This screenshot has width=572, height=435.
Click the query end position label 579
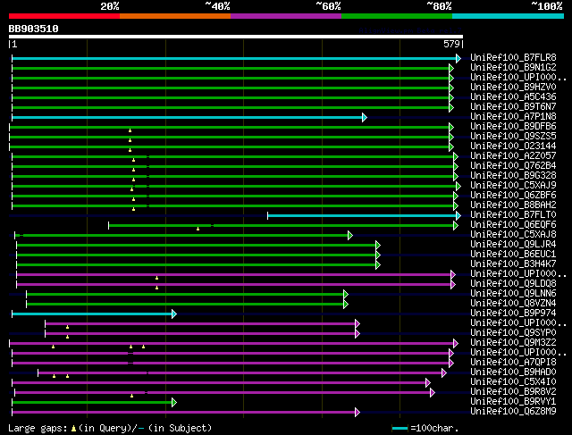point(451,44)
